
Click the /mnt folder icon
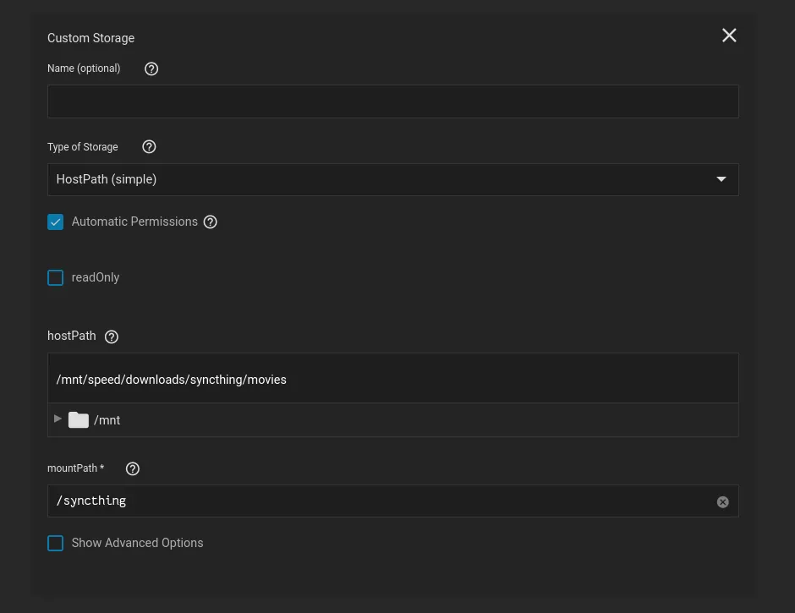point(79,420)
